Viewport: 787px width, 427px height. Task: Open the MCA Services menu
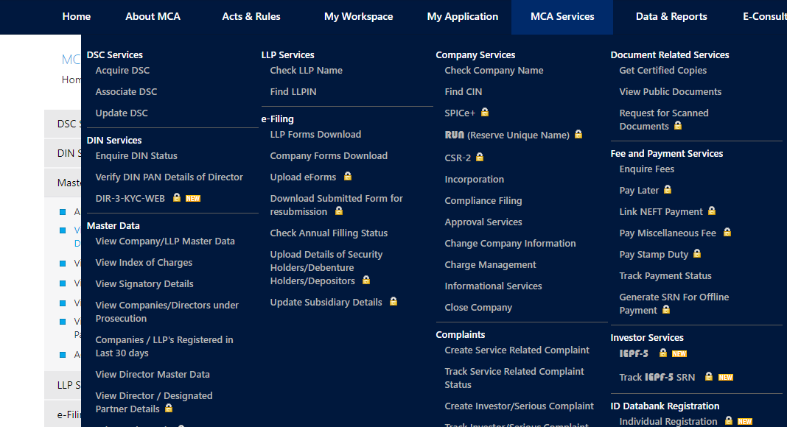point(562,16)
